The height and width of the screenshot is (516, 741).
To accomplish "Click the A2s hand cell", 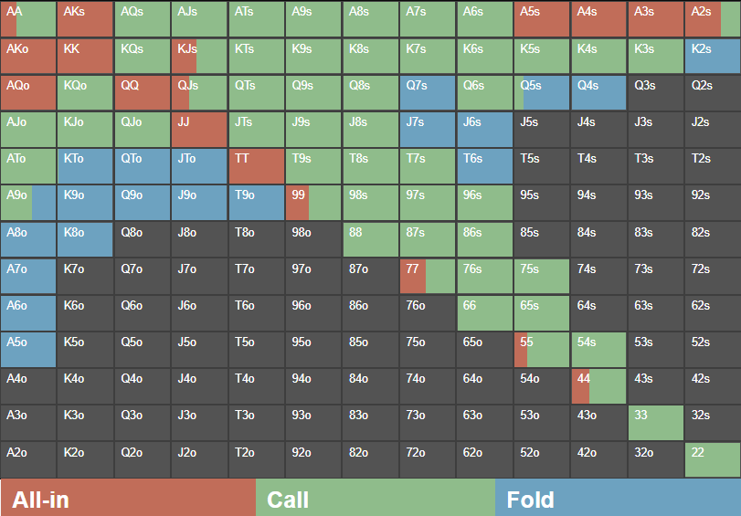I will pyautogui.click(x=712, y=19).
